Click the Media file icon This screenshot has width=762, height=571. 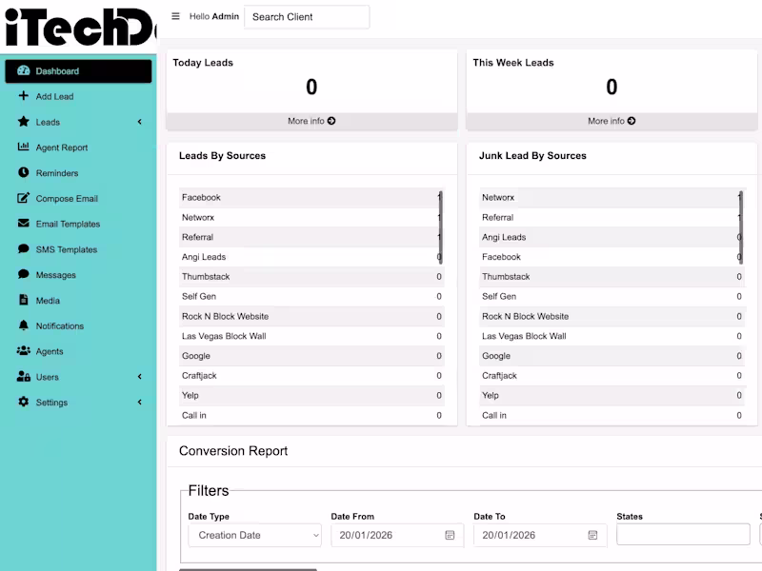point(23,300)
